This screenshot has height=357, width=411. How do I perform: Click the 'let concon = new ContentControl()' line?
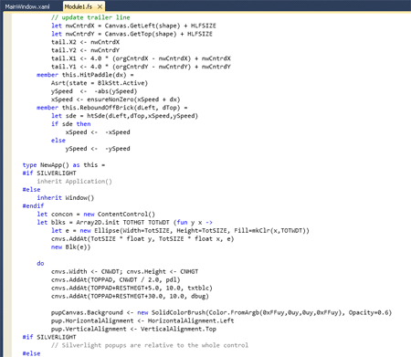point(96,215)
